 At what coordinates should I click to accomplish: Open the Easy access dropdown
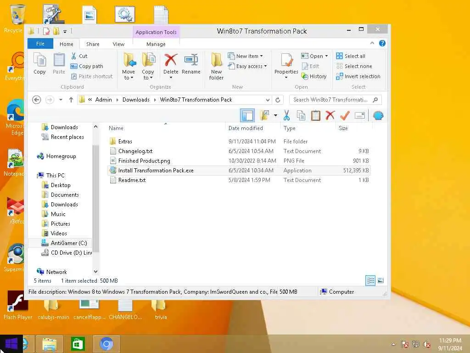pyautogui.click(x=247, y=66)
